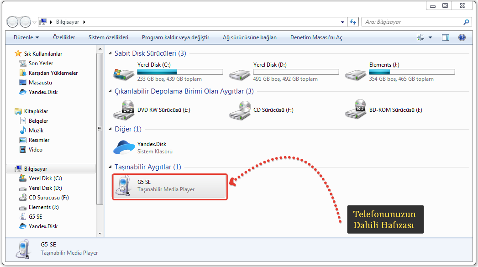Expand the address bar history dropdown
Image resolution: width=478 pixels, height=267 pixels.
coord(343,22)
